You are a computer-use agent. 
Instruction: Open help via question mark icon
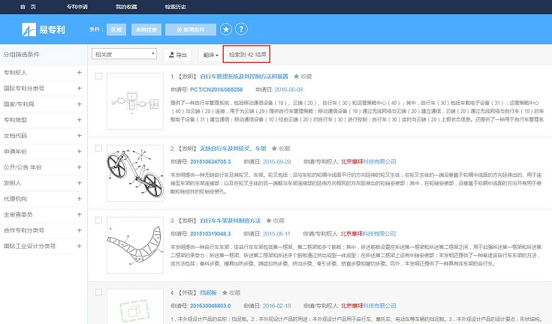(241, 29)
